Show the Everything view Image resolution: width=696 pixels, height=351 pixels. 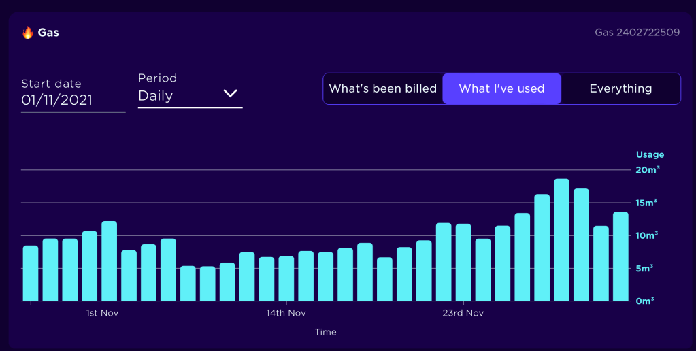point(620,88)
